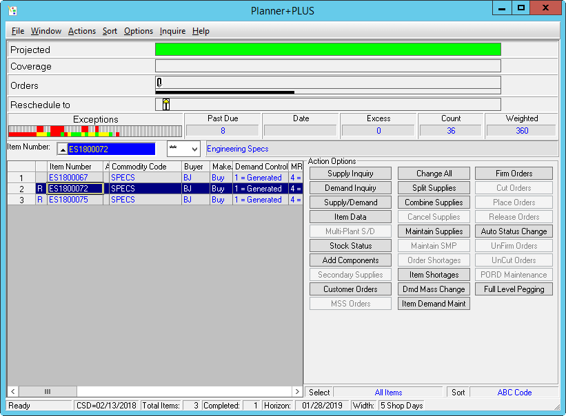Click the horizontal scrollbar left arrow
Viewport: 566px width, 416px height.
12,391
